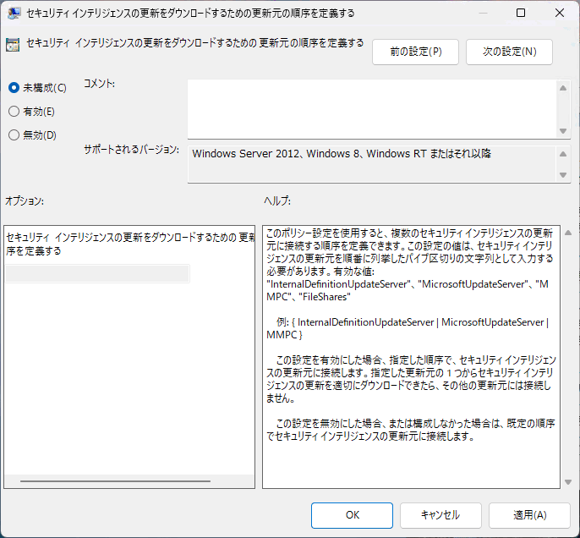
Task: Go to next setting with 次の設定
Action: coord(509,52)
